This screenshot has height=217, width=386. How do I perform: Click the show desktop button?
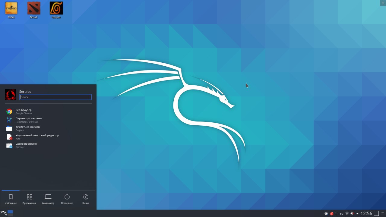tap(376, 213)
